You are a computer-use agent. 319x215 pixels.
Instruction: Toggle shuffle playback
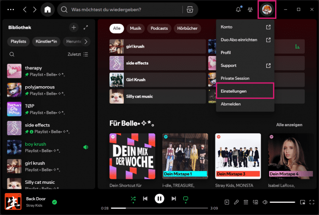click(x=133, y=198)
